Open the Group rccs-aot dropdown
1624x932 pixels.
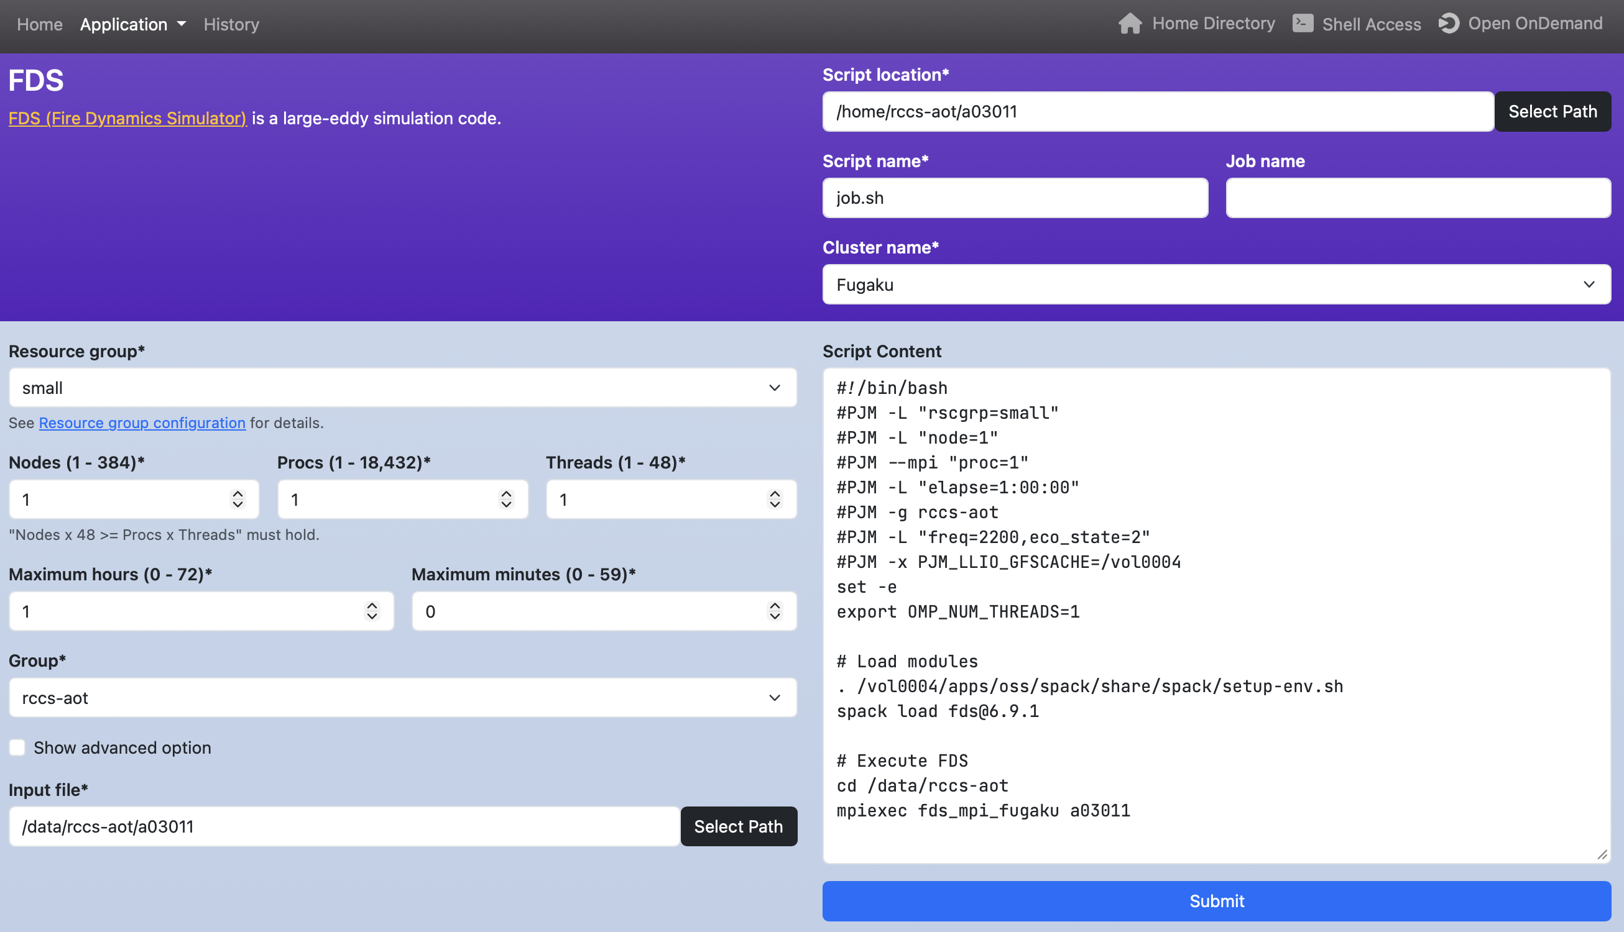tap(402, 698)
